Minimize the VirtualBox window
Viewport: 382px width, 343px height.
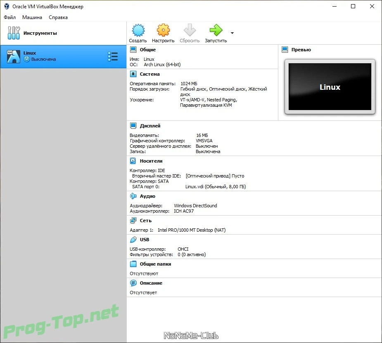[335, 6]
